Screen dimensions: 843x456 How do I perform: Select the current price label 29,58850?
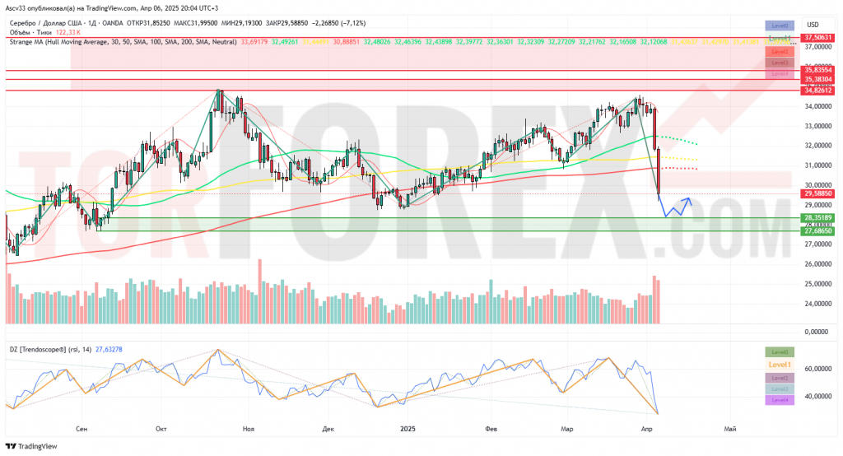coord(819,193)
